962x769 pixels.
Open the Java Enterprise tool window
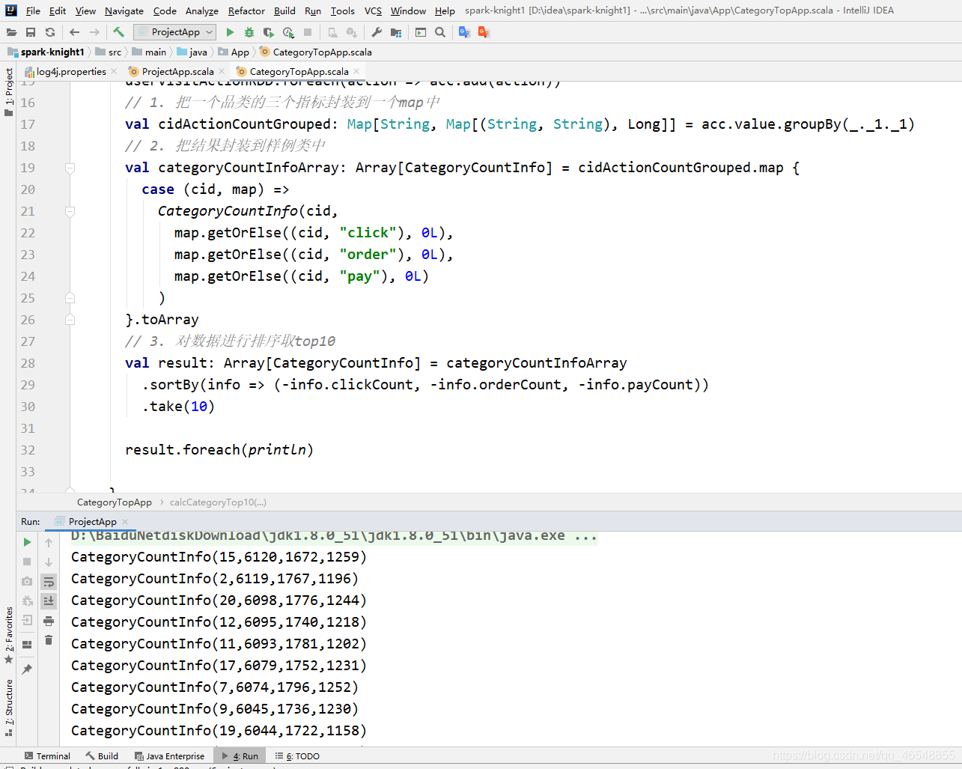point(169,756)
